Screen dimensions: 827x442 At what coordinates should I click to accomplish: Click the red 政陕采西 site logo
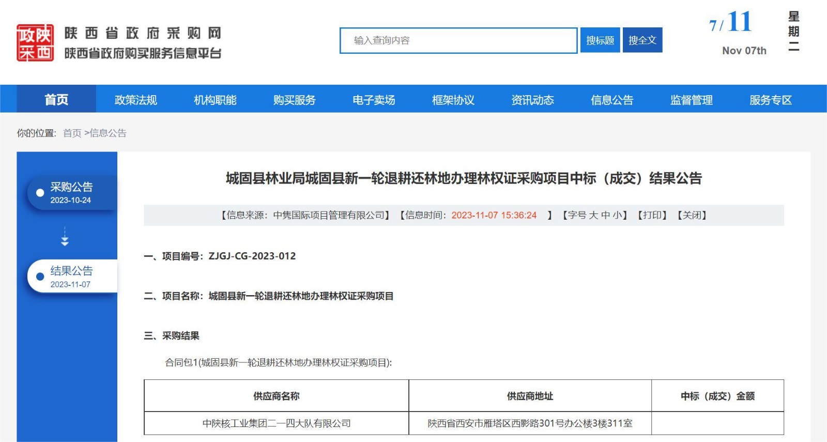click(x=35, y=43)
